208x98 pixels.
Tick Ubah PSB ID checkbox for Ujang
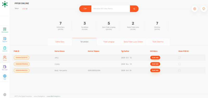click(179, 64)
